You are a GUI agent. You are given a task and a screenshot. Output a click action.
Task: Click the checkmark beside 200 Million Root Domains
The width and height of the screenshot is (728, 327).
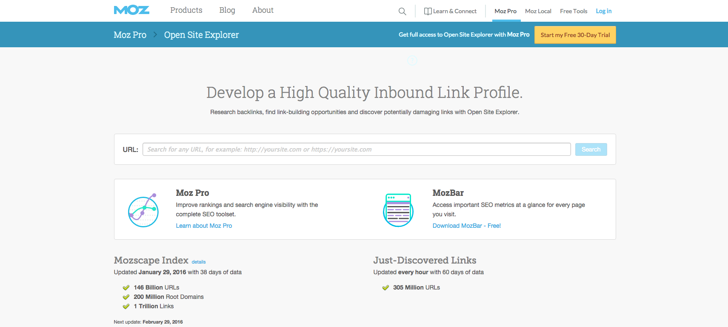tap(126, 297)
